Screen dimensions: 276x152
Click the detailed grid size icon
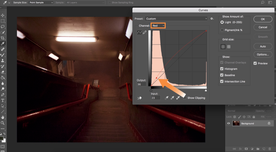click(x=229, y=47)
